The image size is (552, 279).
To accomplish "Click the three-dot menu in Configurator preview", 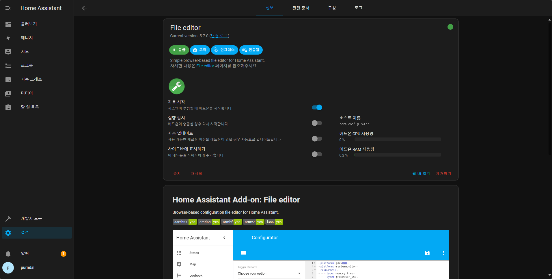I will coord(443,253).
